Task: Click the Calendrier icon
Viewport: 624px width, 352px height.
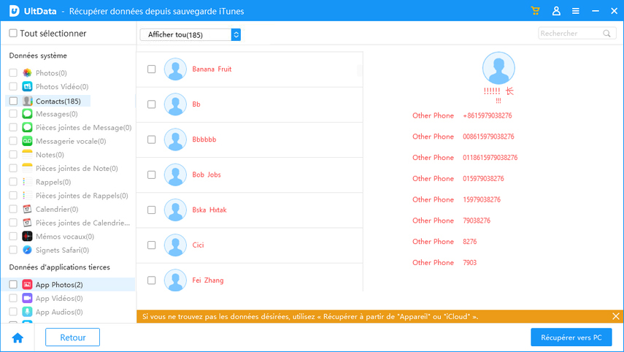Action: click(x=27, y=209)
